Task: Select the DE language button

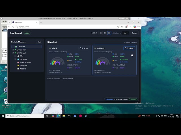Action: [x=109, y=33]
